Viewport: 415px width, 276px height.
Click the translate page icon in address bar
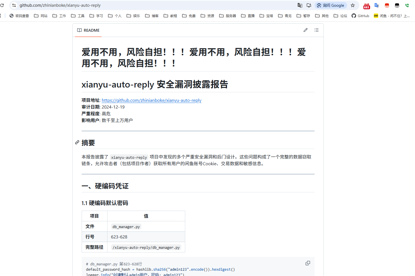pyautogui.click(x=300, y=5)
